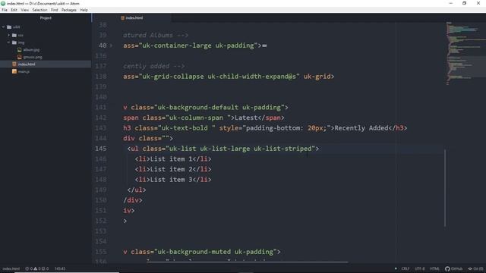This screenshot has width=486, height=273.
Task: Click "uk-grid-collapse" class on line 138
Action: coord(173,77)
